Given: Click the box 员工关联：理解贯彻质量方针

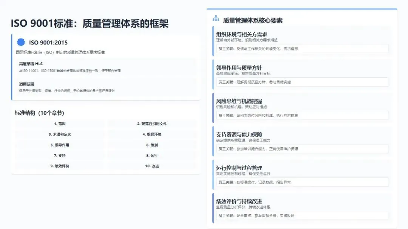Looking at the screenshot, I should coord(302,82).
